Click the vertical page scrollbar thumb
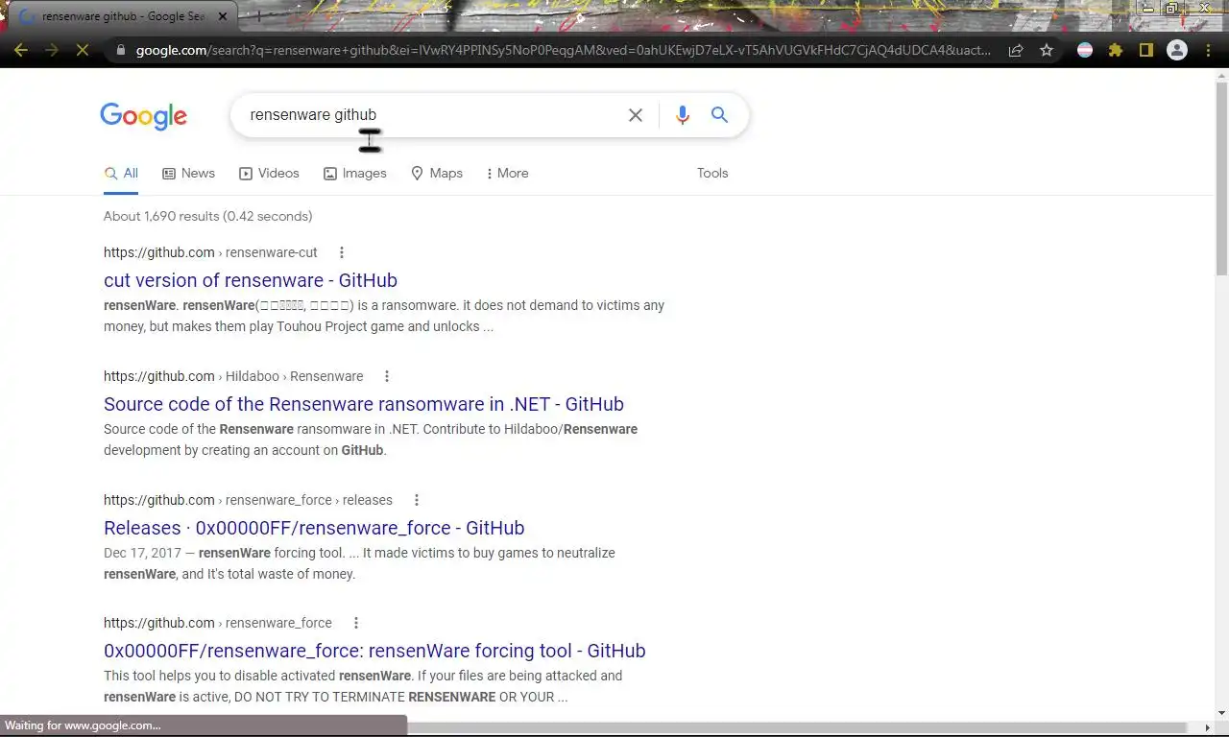1229x737 pixels. click(1221, 178)
